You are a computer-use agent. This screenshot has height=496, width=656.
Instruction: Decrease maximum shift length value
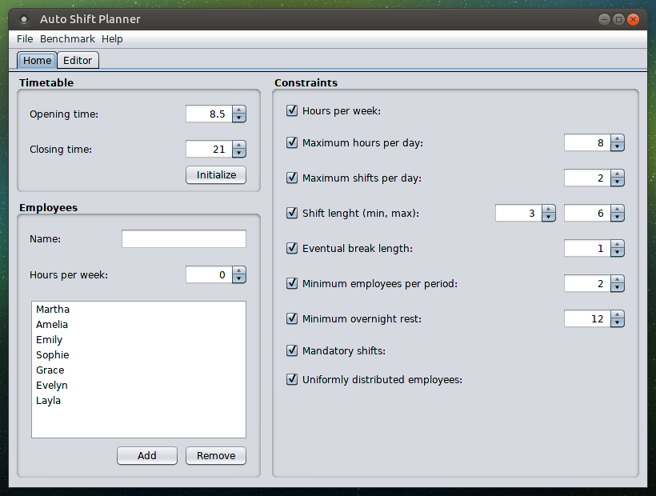click(617, 217)
